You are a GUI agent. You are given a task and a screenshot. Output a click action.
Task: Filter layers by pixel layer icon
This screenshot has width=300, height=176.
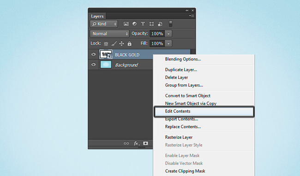coord(126,23)
